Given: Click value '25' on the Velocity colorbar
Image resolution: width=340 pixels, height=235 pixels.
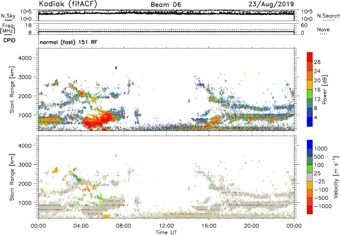Looking at the screenshot, I should pyautogui.click(x=317, y=173).
